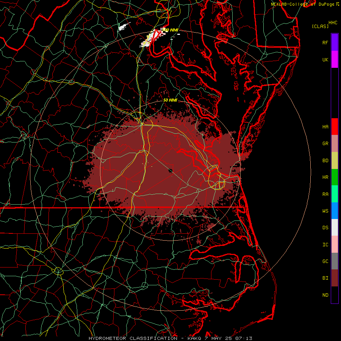Click the ND legend label
This screenshot has width=341, height=341.
(325, 295)
